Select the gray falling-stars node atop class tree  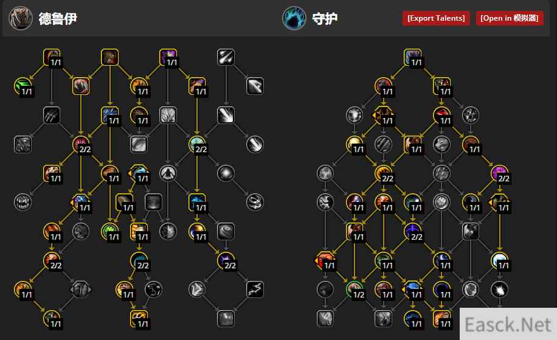click(226, 57)
